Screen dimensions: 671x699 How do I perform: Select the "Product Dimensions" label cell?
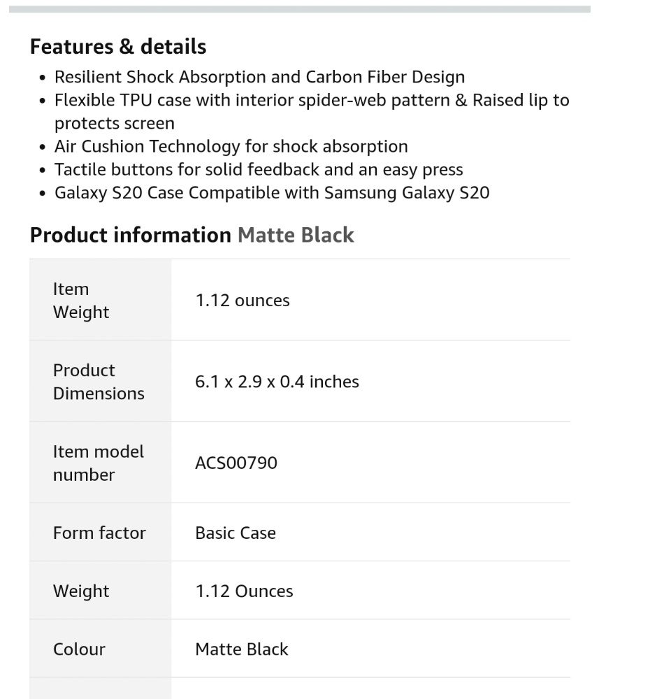pyautogui.click(x=99, y=382)
